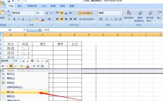Click the insert function fx icon
The image size is (163, 101).
click(x=40, y=30)
